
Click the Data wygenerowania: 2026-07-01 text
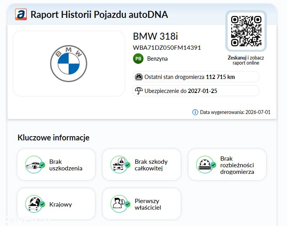point(235,112)
